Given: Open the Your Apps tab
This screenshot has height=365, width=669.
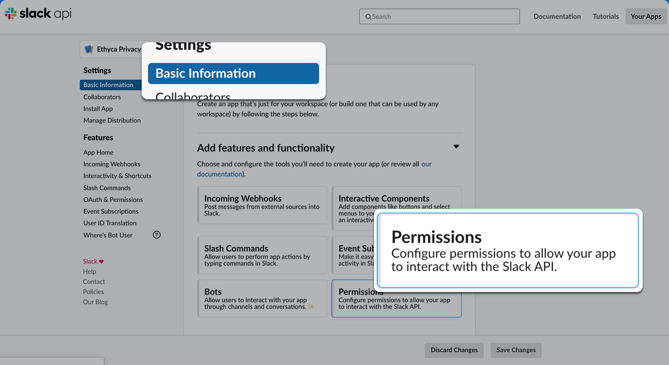Looking at the screenshot, I should click(646, 17).
